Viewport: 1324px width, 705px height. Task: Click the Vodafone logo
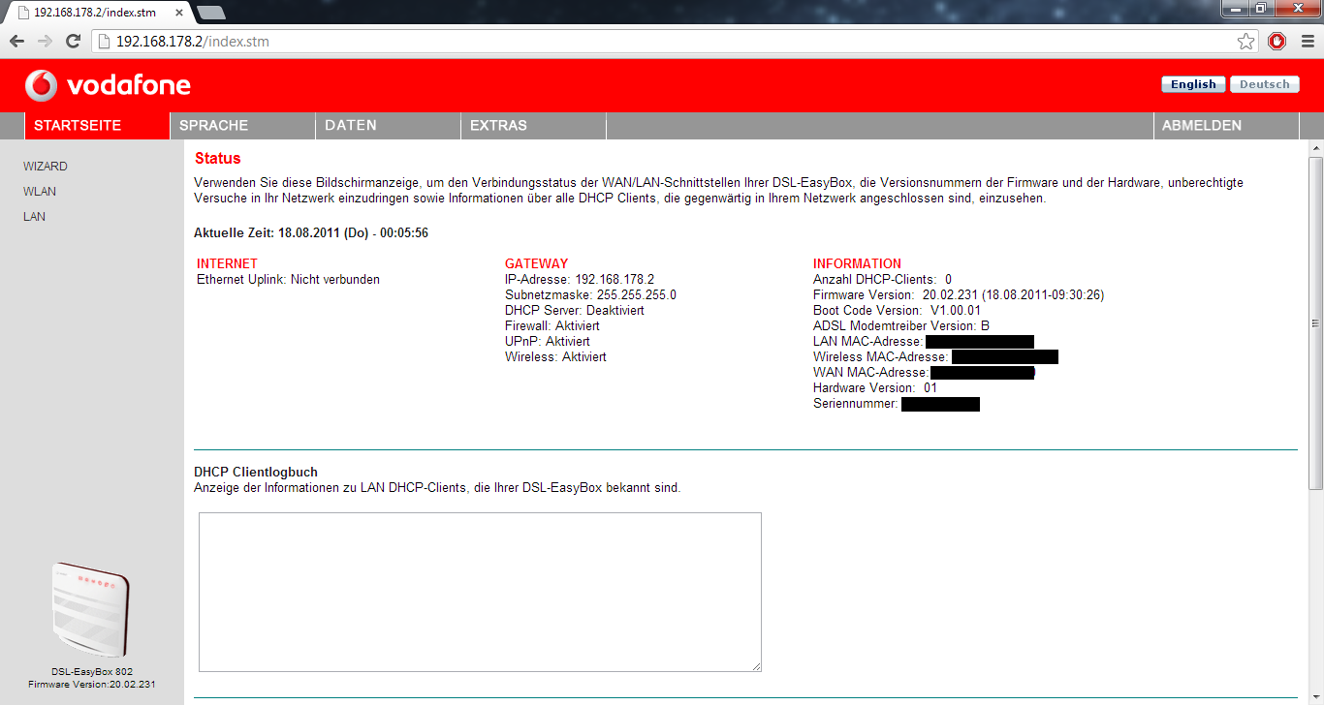(108, 86)
